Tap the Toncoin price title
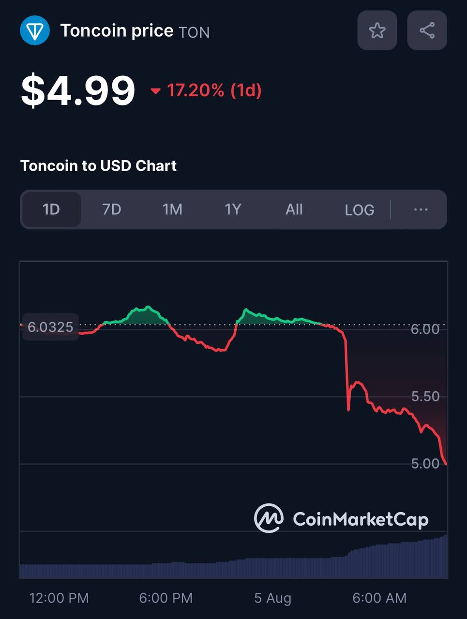The height and width of the screenshot is (619, 467). click(x=117, y=31)
